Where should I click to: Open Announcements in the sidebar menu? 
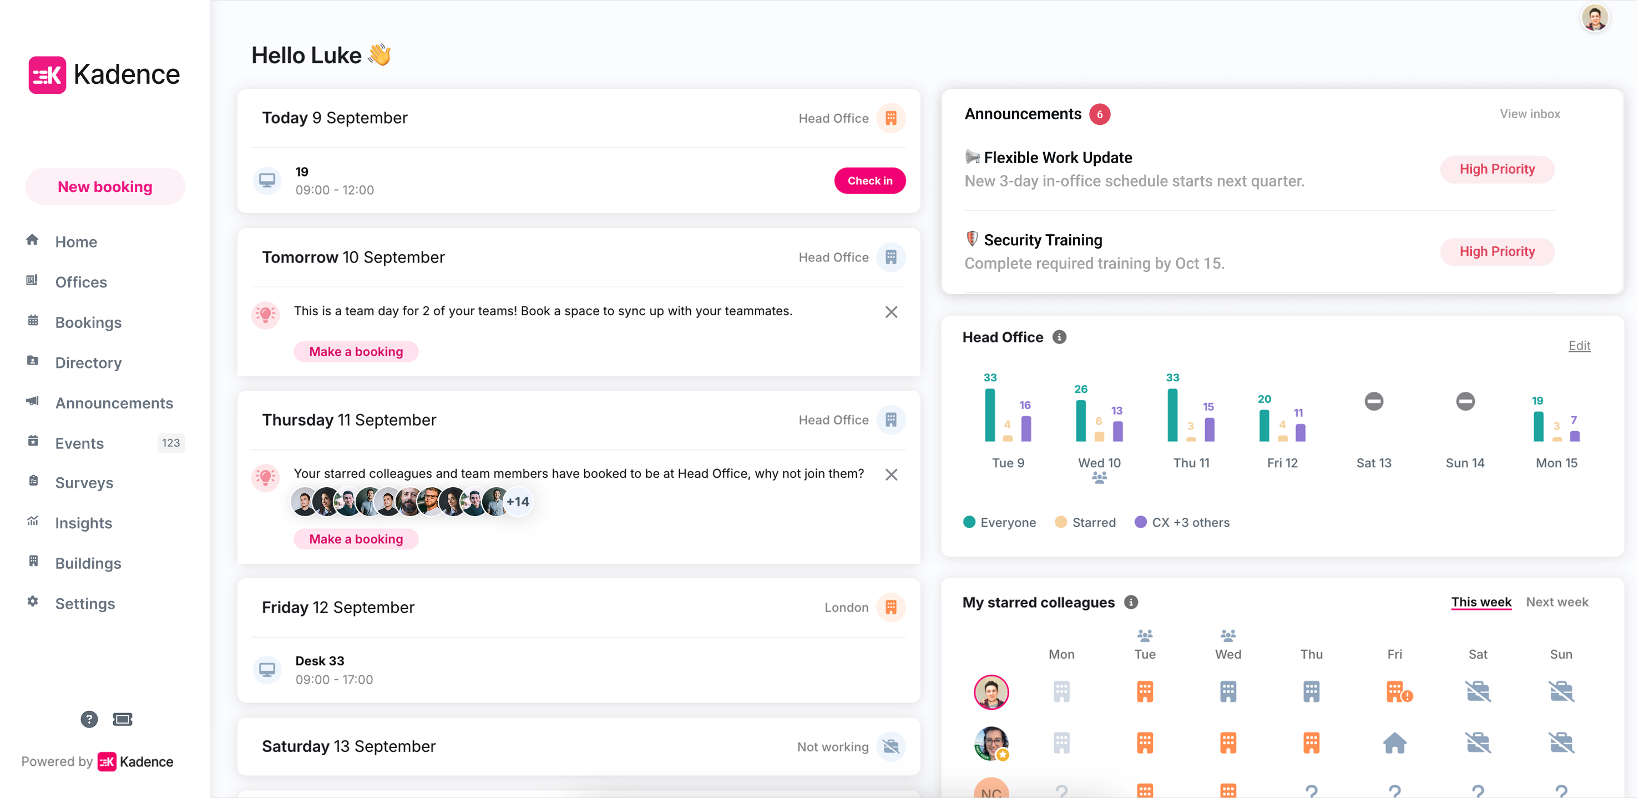click(114, 403)
